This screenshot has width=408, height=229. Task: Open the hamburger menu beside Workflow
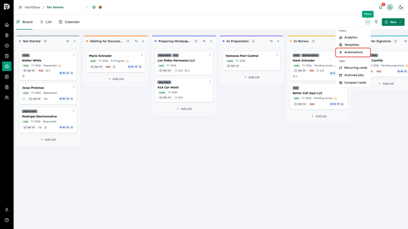tap(20, 7)
